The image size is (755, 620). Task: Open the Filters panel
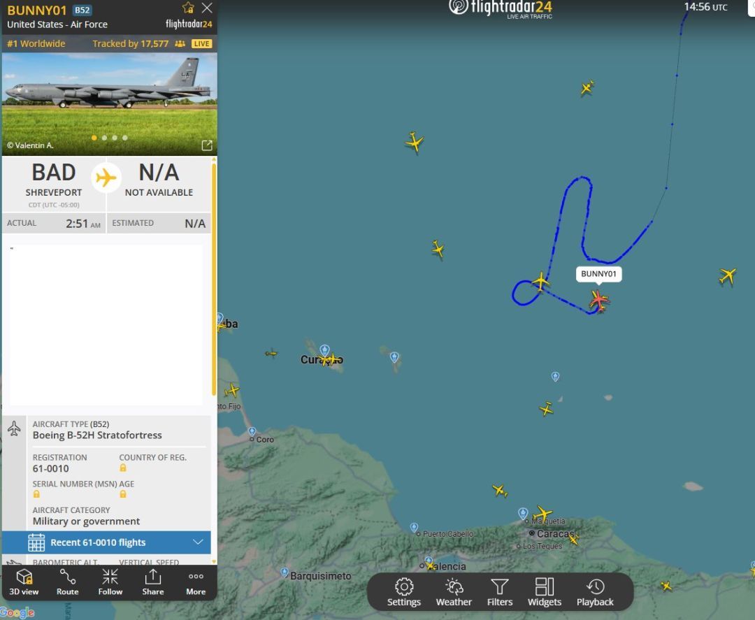[x=500, y=591]
